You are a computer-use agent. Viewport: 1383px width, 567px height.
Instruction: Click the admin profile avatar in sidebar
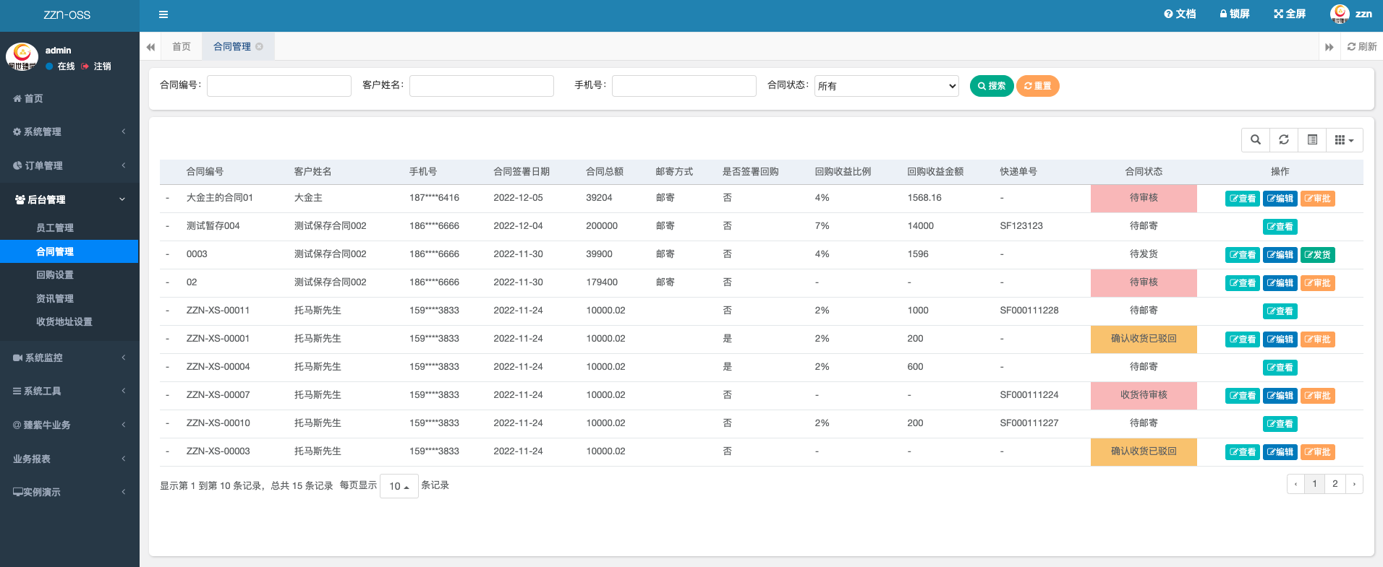tap(22, 56)
